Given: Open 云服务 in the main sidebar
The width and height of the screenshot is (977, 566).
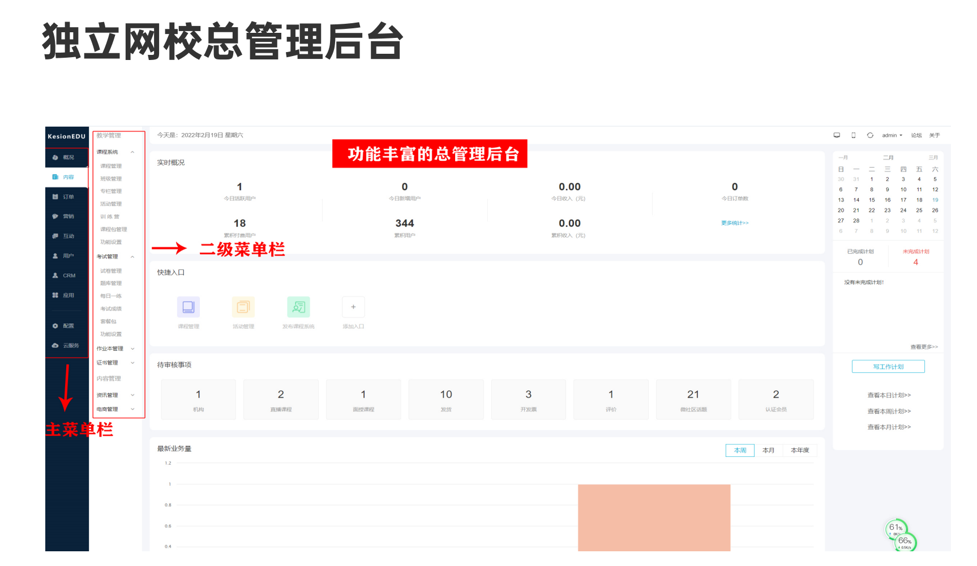Looking at the screenshot, I should point(66,345).
